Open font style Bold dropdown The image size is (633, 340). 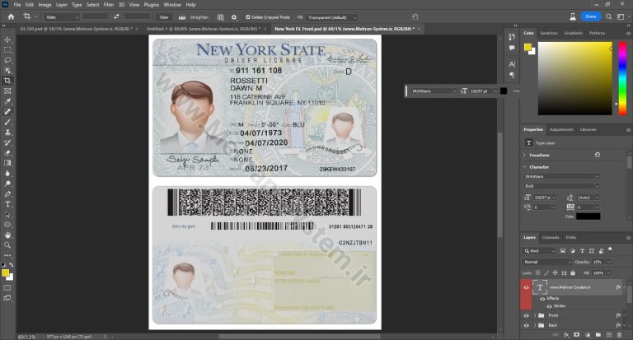point(561,186)
